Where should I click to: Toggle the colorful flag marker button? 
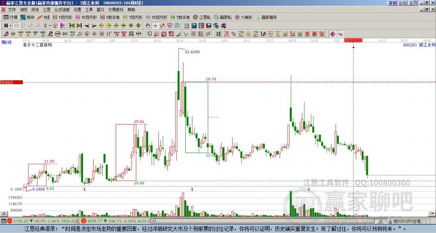click(x=63, y=26)
